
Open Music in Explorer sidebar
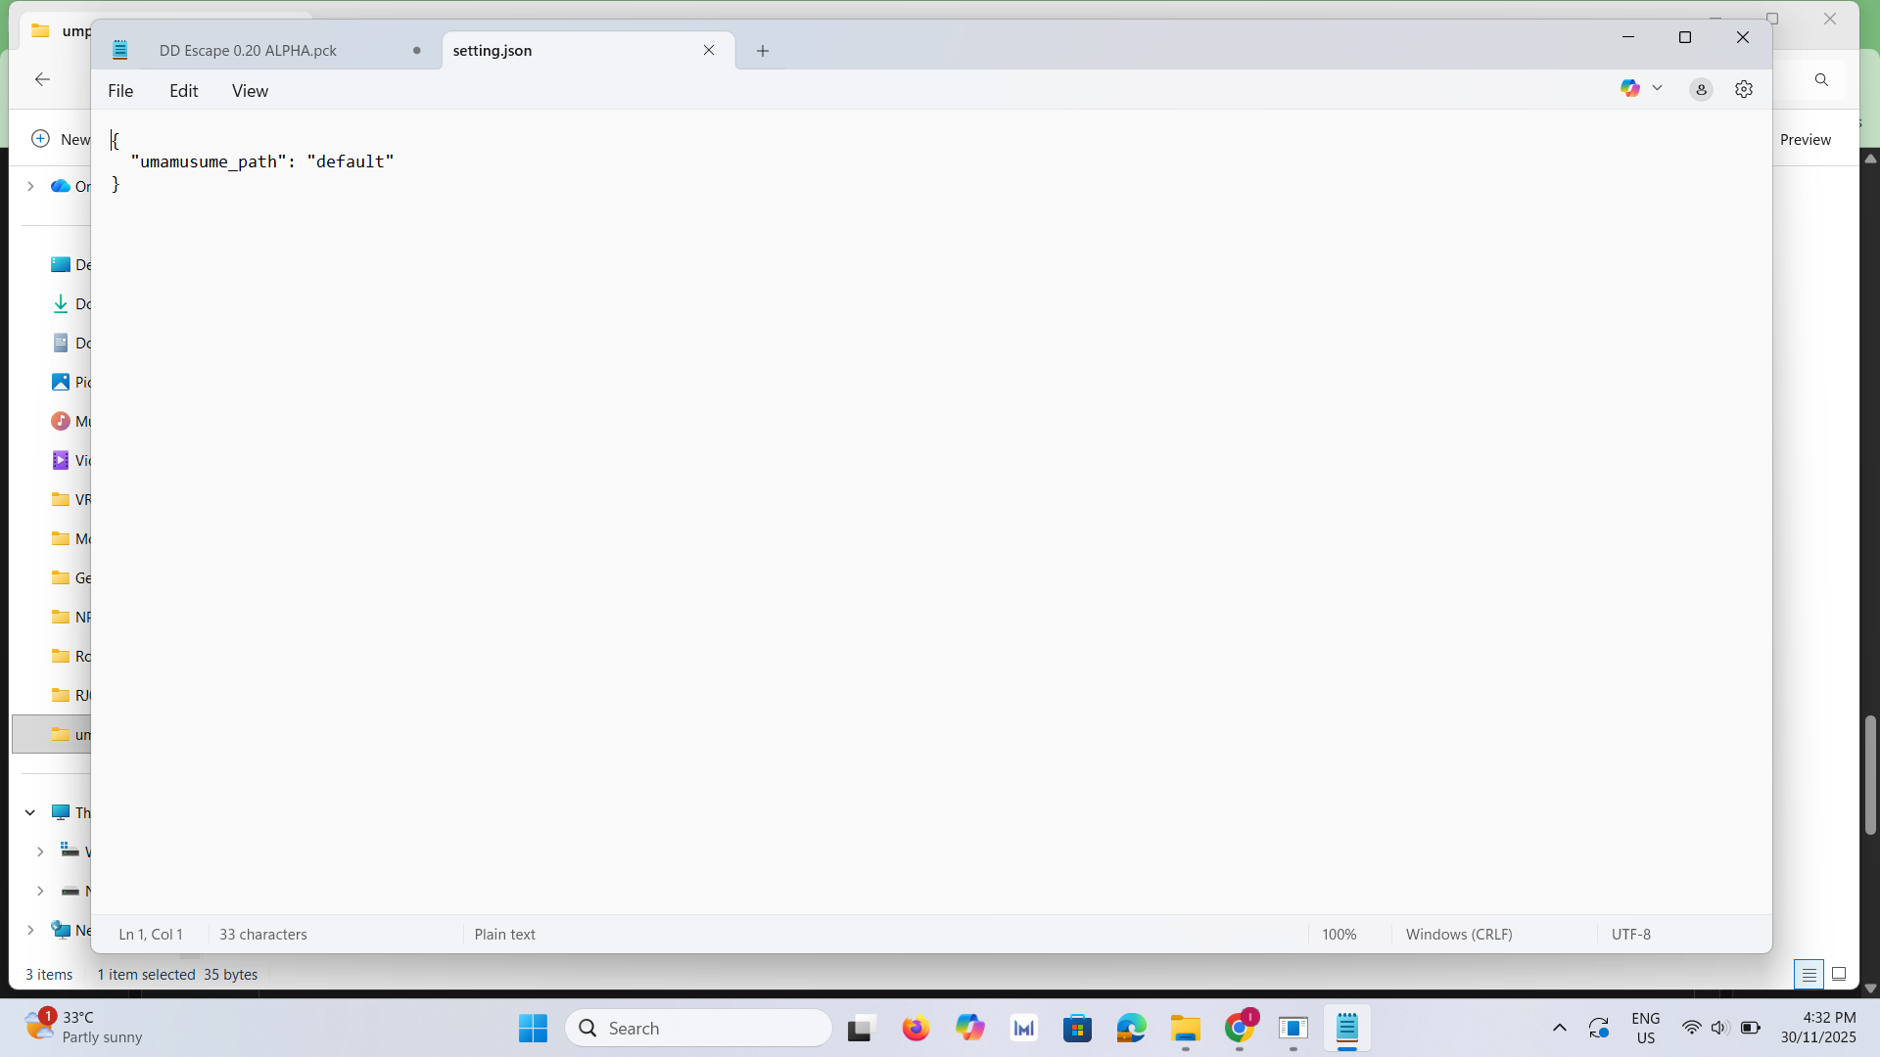coord(70,421)
